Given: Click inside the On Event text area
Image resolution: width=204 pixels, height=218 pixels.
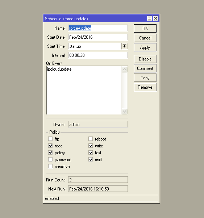Looking at the screenshot, I should (x=84, y=91).
